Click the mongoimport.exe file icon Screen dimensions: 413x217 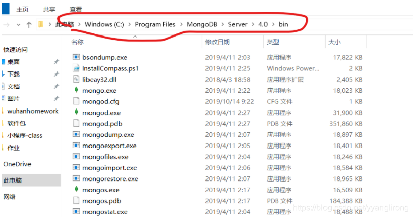pyautogui.click(x=76, y=167)
